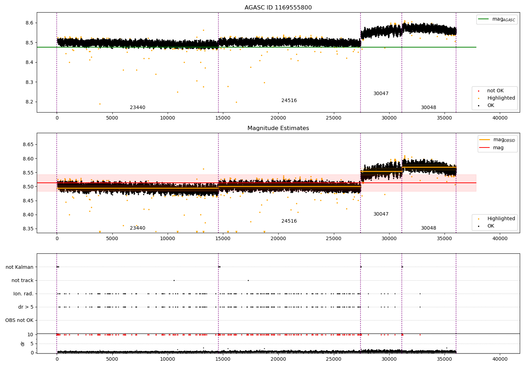Click the y-axis tick "8.65"
525x367 pixels.
point(28,145)
